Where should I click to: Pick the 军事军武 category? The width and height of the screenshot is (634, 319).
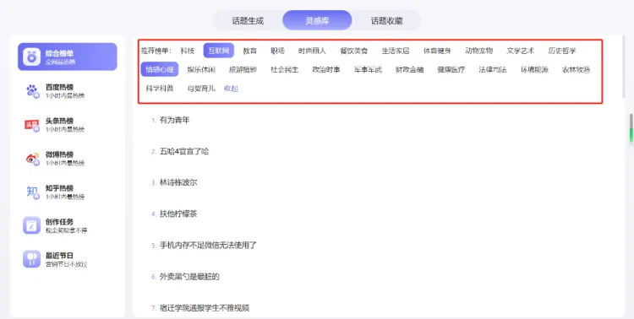368,69
